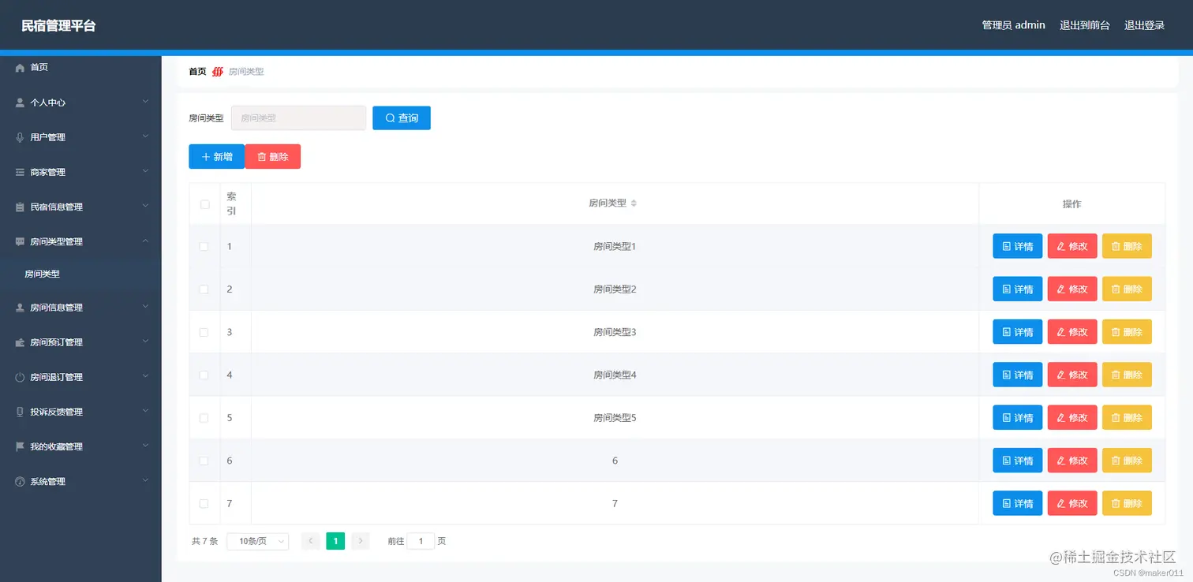This screenshot has width=1193, height=582.
Task: Check the row for 房间类型4
Action: coord(204,375)
